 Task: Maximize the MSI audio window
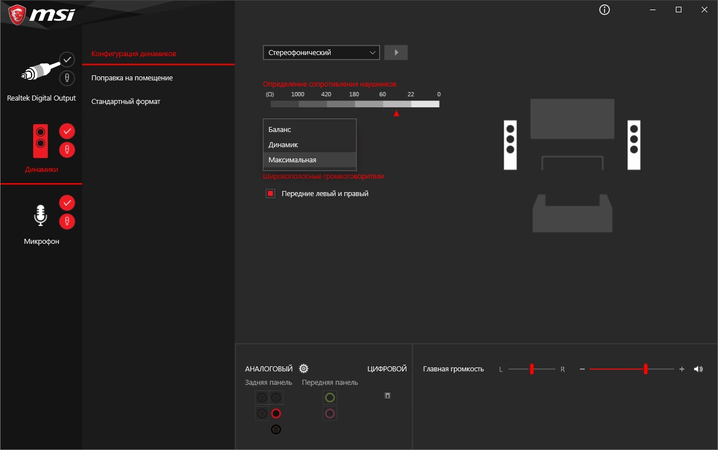679,10
